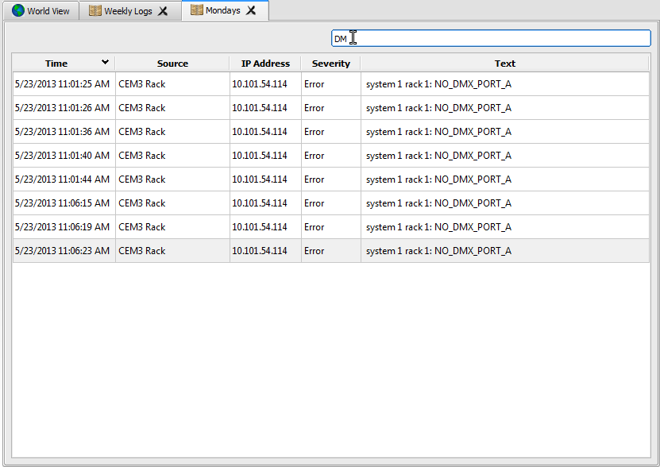
Task: Select the log row at 11:06:15 AM
Action: (x=62, y=203)
